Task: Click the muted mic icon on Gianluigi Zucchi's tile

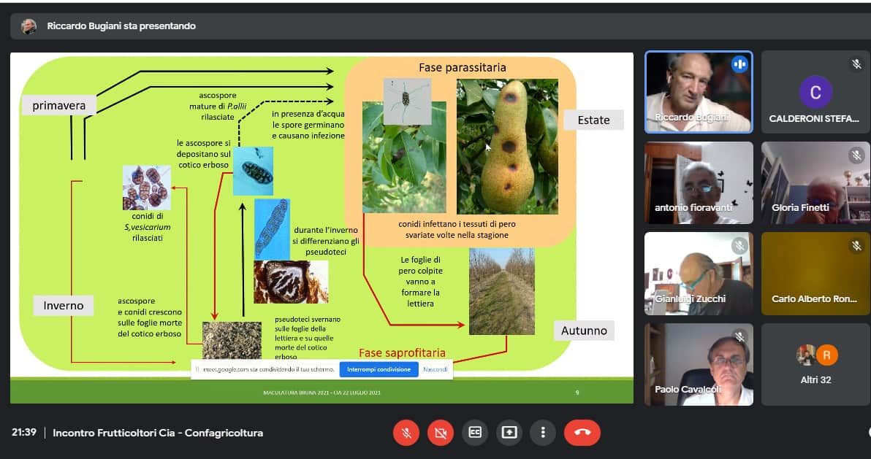Action: pyautogui.click(x=739, y=246)
